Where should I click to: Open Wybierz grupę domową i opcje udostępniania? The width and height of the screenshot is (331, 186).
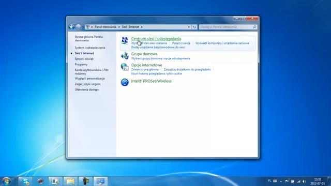(160, 58)
